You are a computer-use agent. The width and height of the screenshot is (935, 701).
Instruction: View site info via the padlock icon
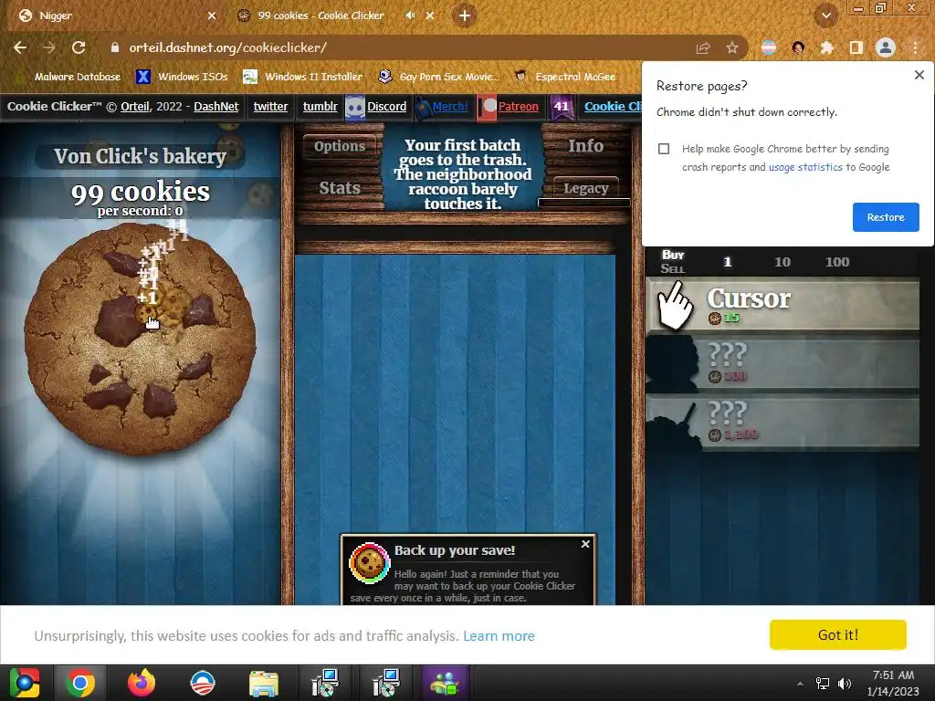click(x=114, y=47)
